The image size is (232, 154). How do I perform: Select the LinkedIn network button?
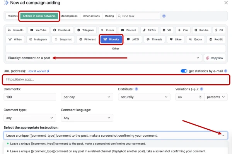click(16, 30)
